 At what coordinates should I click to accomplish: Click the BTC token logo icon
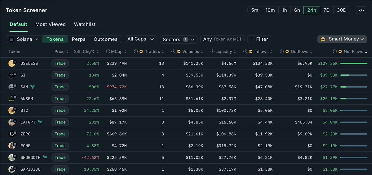(12, 110)
